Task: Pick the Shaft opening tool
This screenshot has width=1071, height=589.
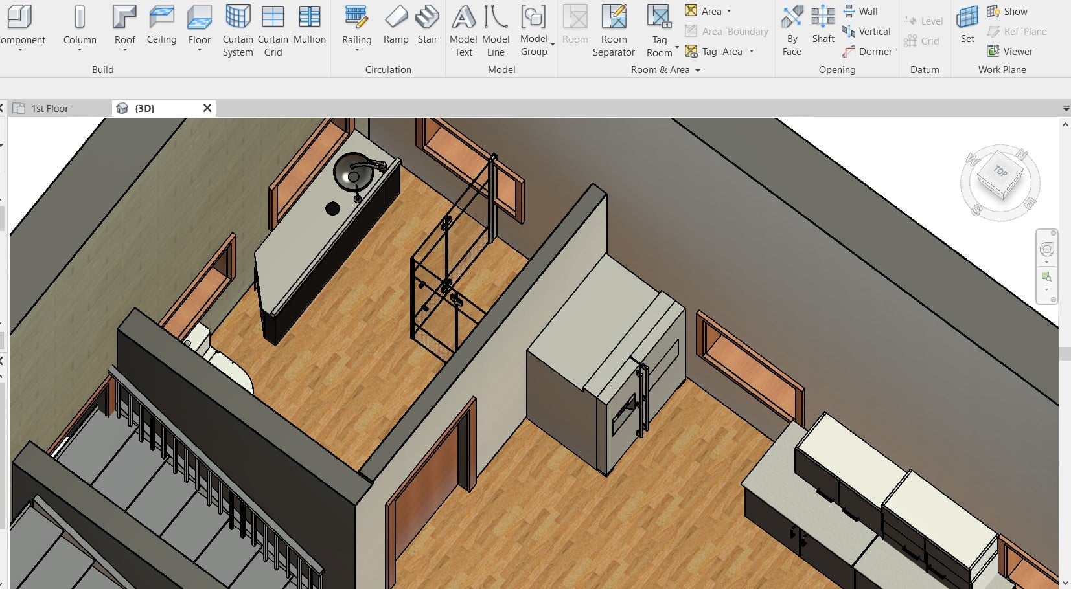Action: [x=823, y=17]
